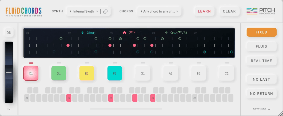Click the highlighted C2 keyboard key
This screenshot has width=283, height=116.
69,98
